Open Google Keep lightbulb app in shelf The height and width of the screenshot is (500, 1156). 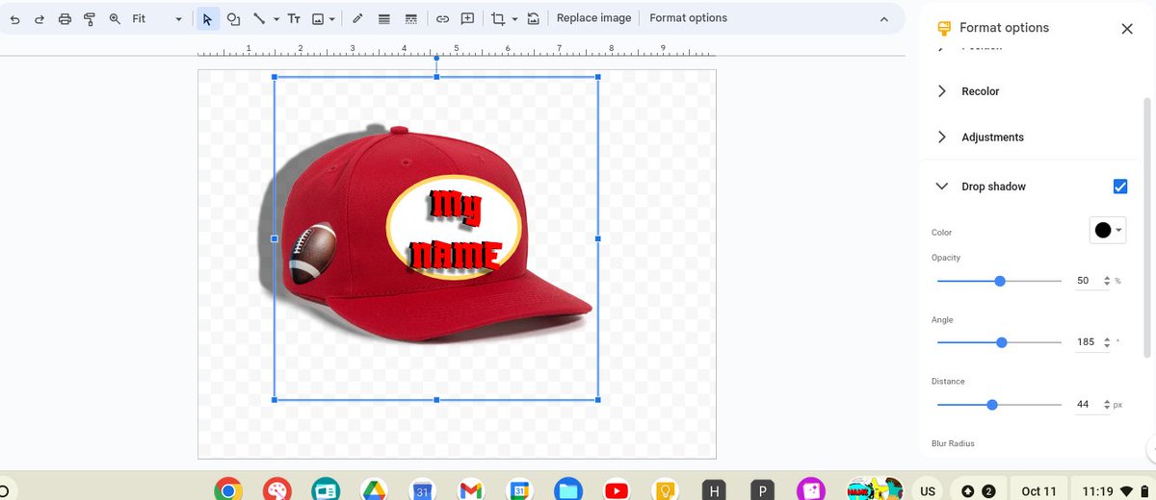tap(665, 490)
